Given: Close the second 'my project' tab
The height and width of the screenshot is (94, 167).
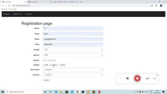Looking at the screenshot, I should point(51,2).
